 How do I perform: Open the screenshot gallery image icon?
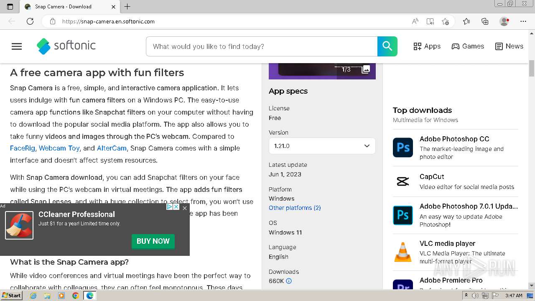tap(366, 69)
